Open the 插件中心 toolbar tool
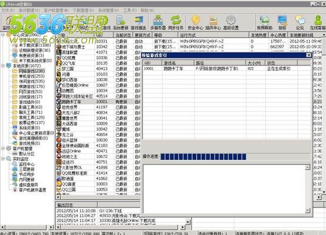The image size is (326, 235). pos(213,23)
